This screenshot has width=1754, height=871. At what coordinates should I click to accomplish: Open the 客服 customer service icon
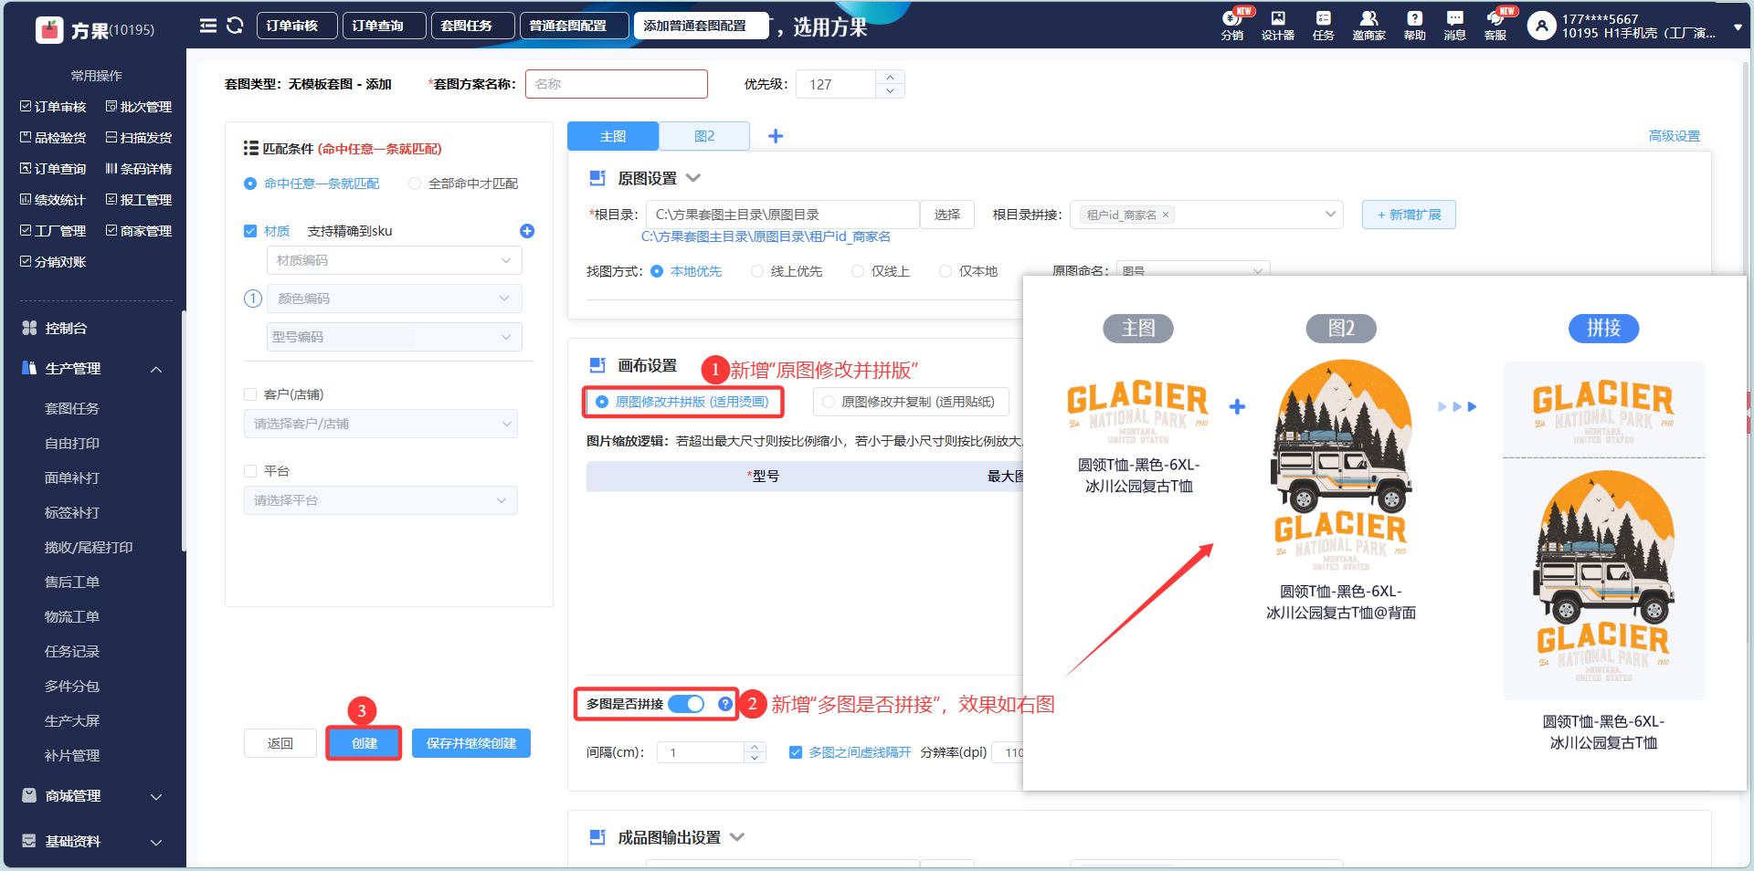click(x=1495, y=26)
